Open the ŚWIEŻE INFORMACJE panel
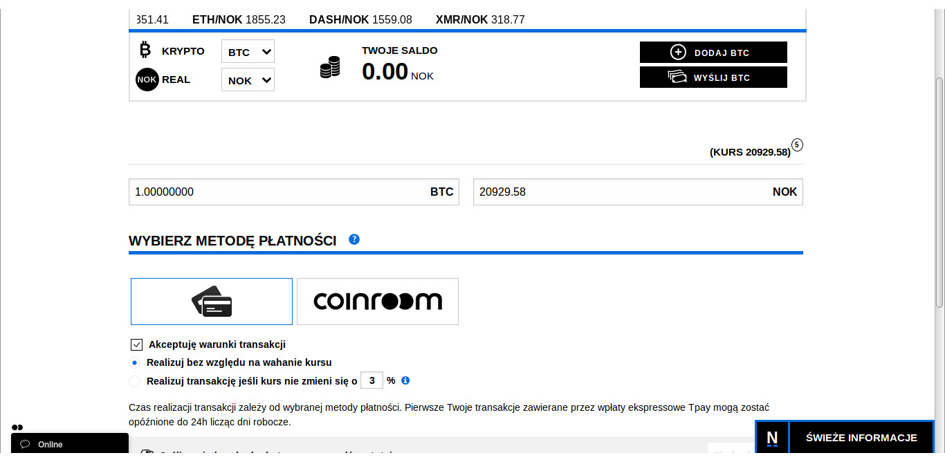945x462 pixels. [861, 438]
